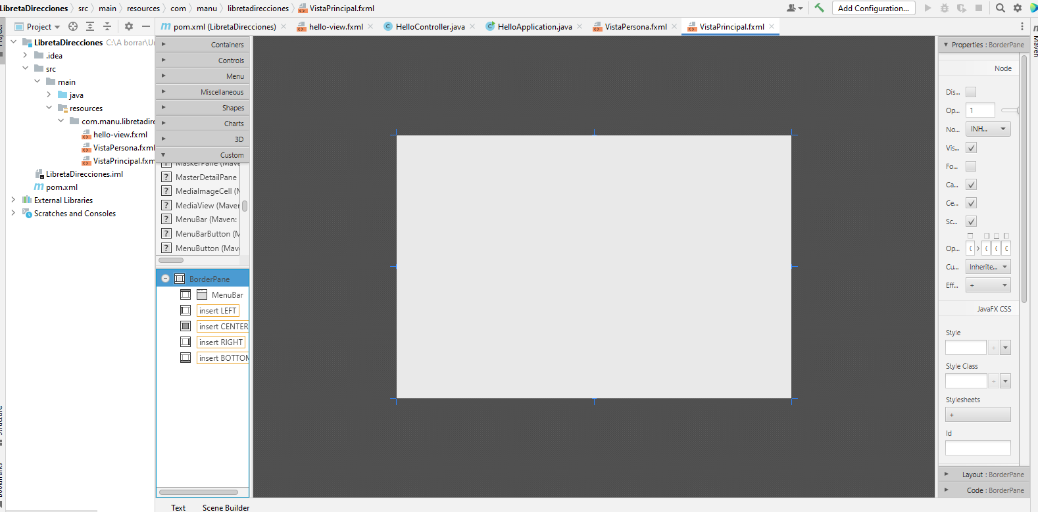1038x512 pixels.
Task: Expand Scratches and Consoles node
Action: tap(13, 213)
